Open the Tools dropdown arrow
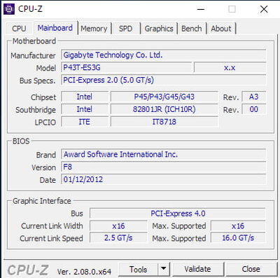The height and width of the screenshot is (278, 280). click(164, 269)
